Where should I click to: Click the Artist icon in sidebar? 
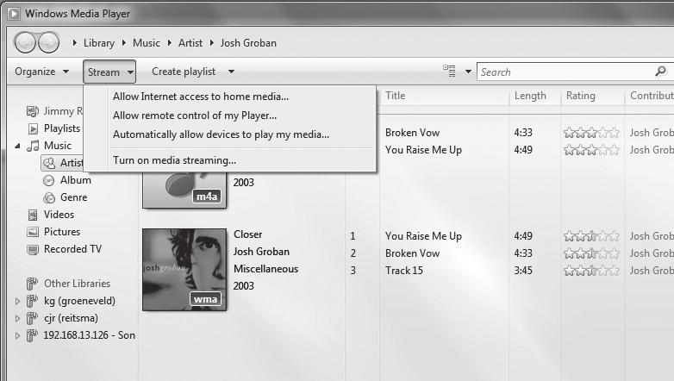(49, 163)
